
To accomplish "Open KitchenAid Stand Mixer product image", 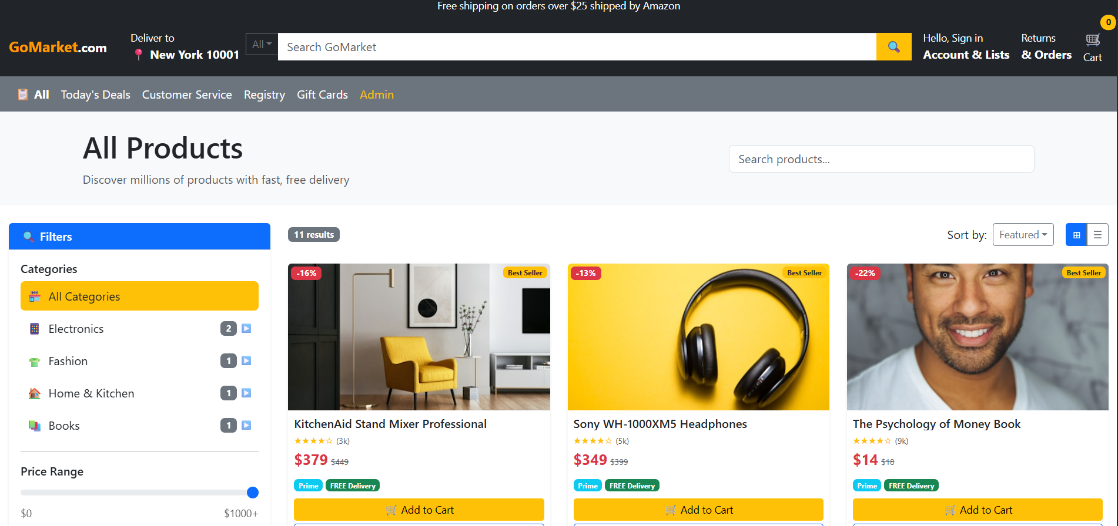I will pos(419,337).
